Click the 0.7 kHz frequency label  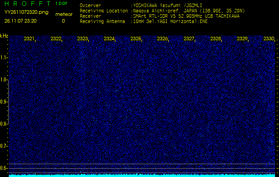pyautogui.click(x=4, y=146)
